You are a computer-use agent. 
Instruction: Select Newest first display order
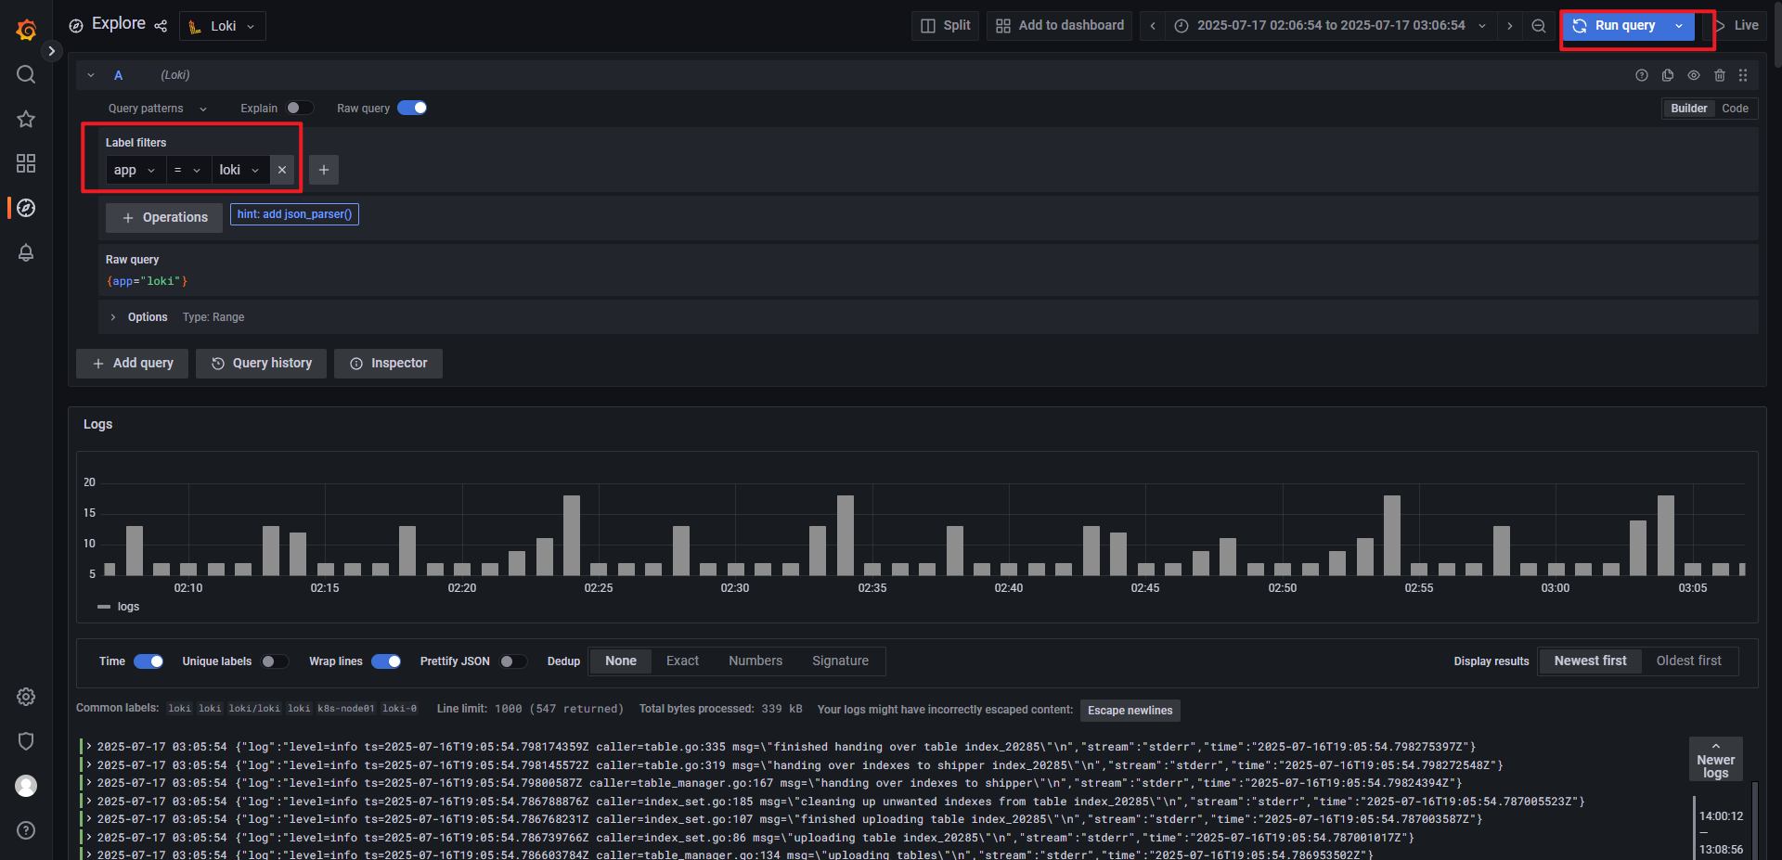click(1590, 661)
